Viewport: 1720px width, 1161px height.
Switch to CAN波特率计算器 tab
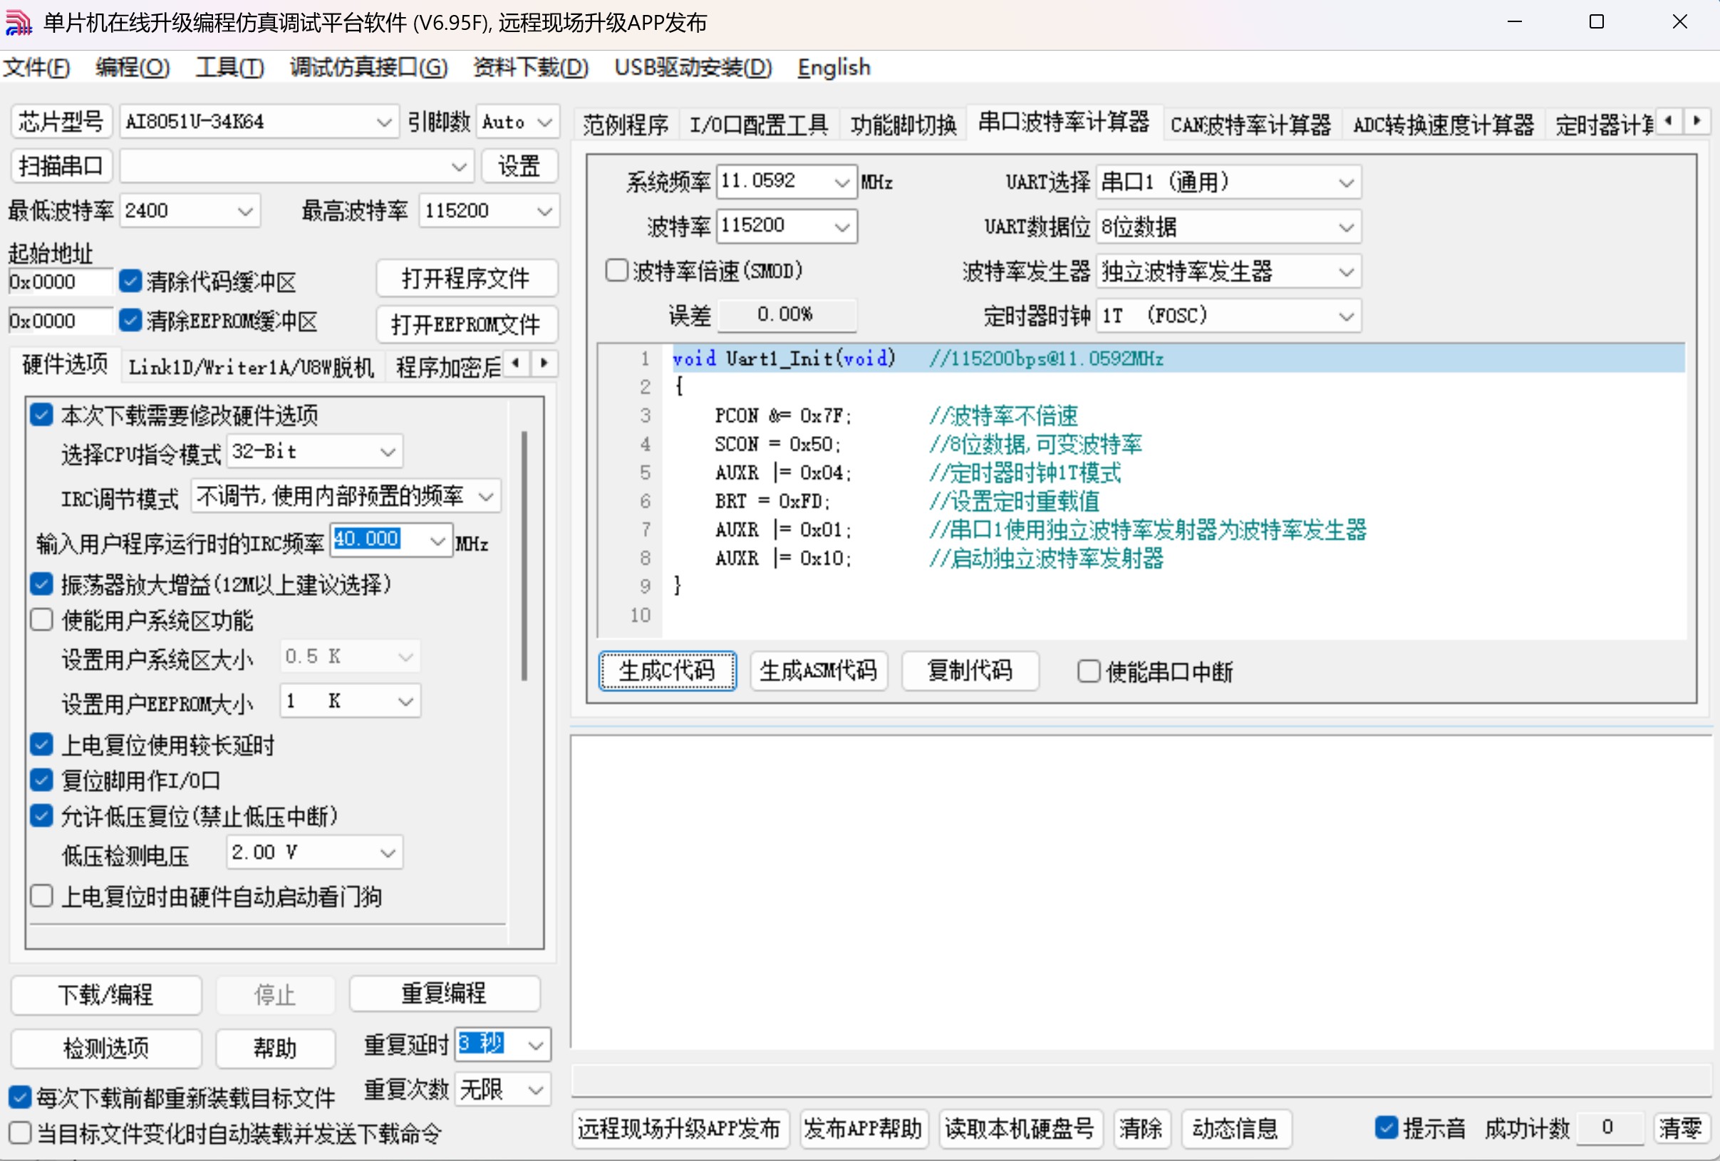pyautogui.click(x=1250, y=125)
